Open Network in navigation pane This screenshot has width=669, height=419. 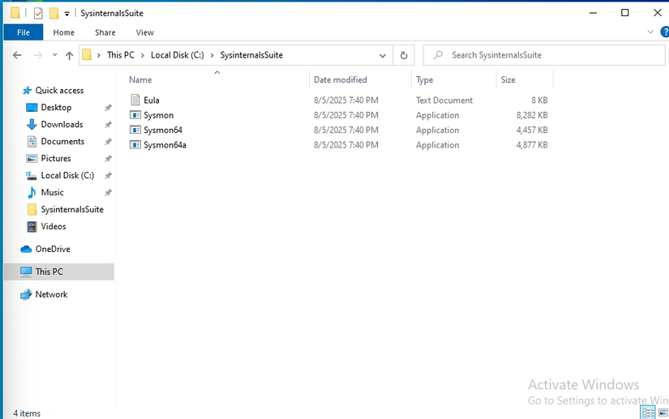(51, 294)
